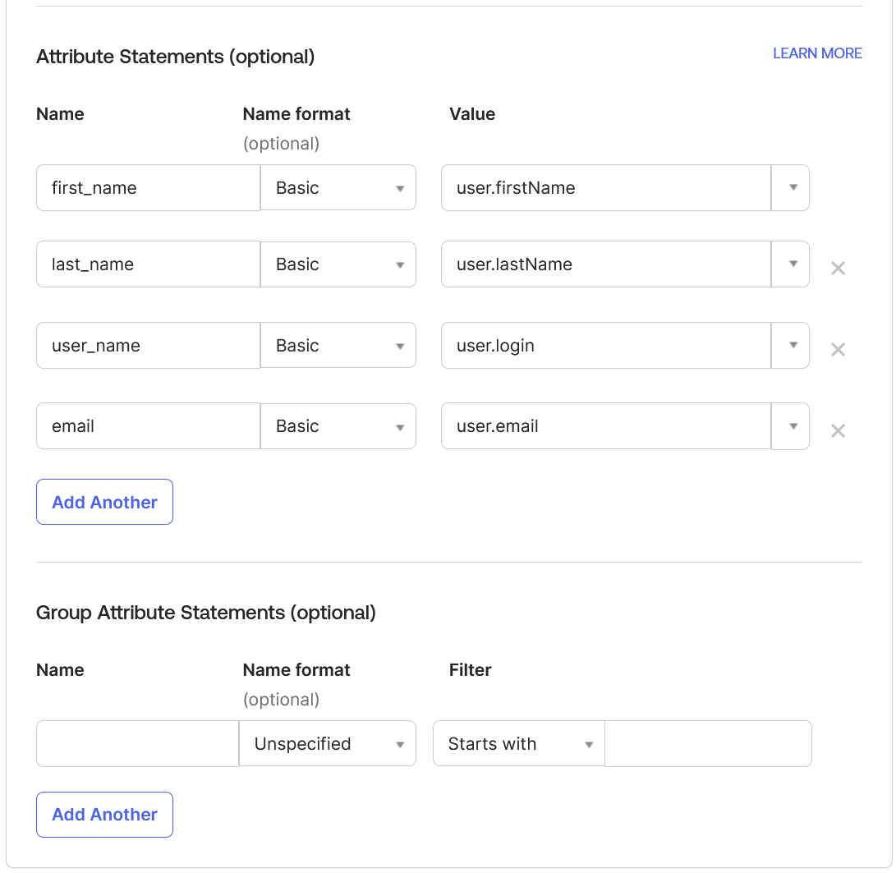The image size is (896, 873).
Task: Open the Starts with filter dropdown
Action: [x=519, y=744]
